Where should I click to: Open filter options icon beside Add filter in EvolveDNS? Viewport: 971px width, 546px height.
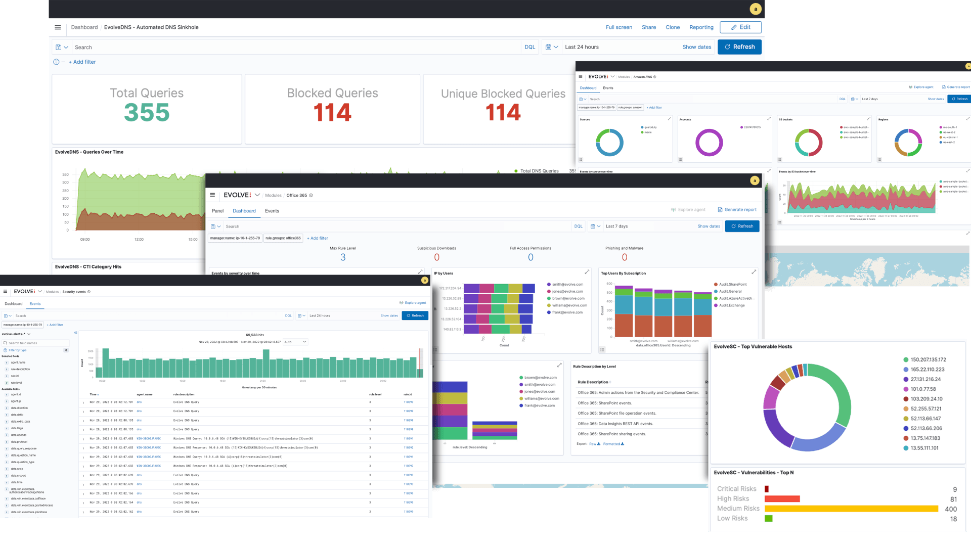tap(56, 62)
